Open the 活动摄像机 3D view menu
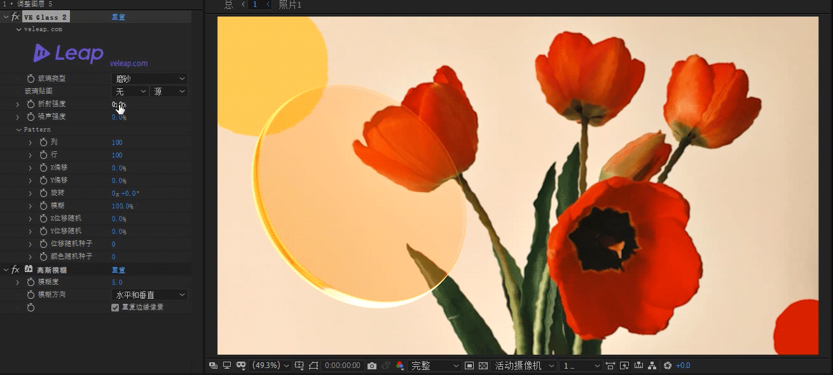 click(525, 365)
